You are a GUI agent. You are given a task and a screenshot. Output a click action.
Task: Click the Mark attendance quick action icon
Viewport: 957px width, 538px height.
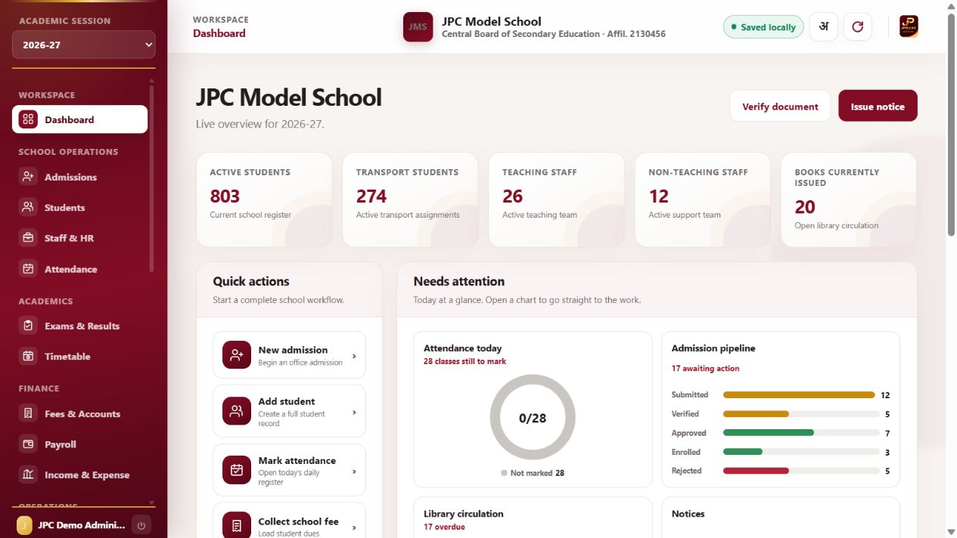point(237,470)
